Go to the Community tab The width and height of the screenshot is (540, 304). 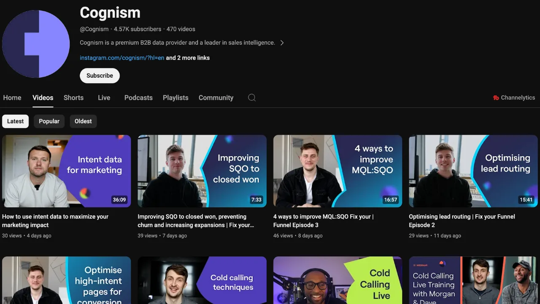(216, 98)
